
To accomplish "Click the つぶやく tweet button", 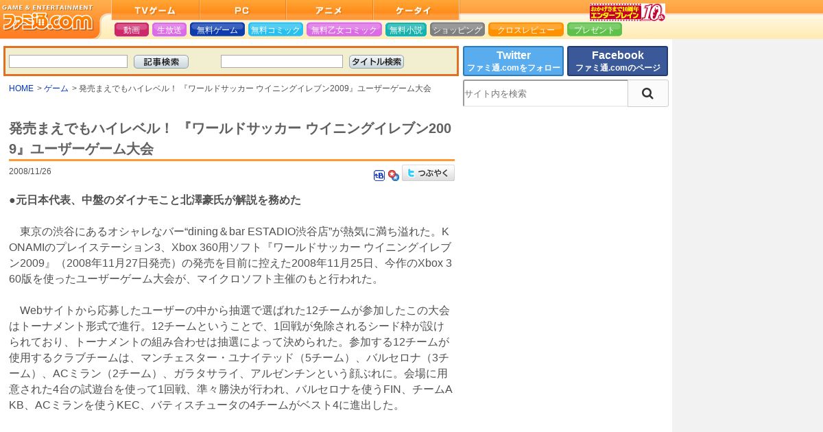I will 429,173.
